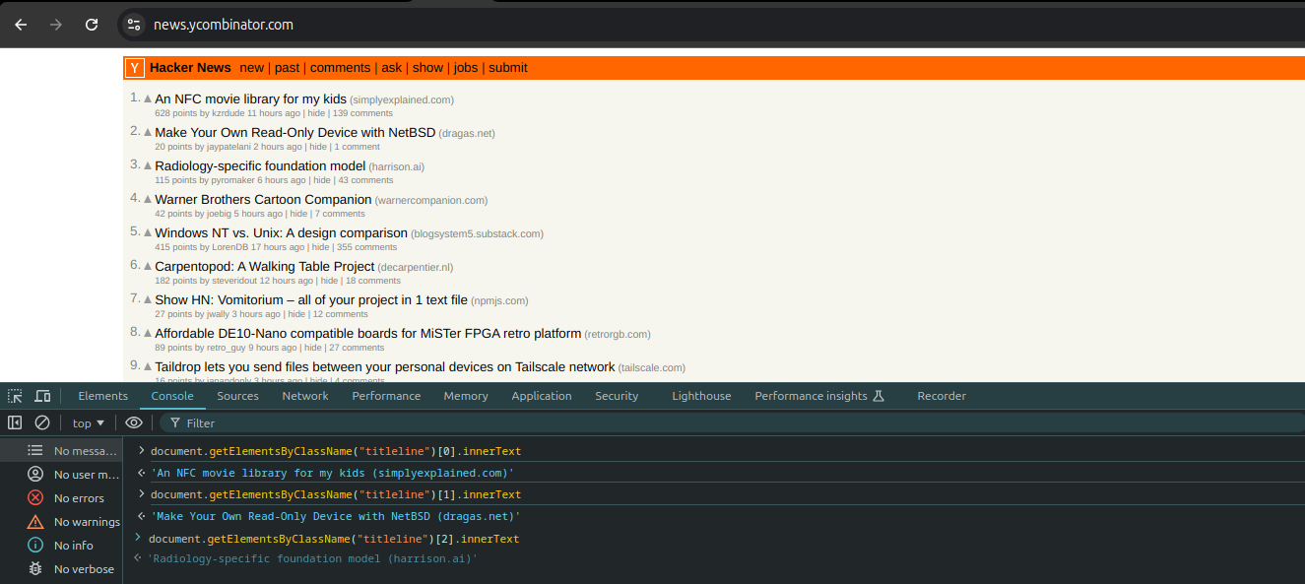Open the submit link in header
Viewport: 1305px width, 584px height.
coord(508,68)
